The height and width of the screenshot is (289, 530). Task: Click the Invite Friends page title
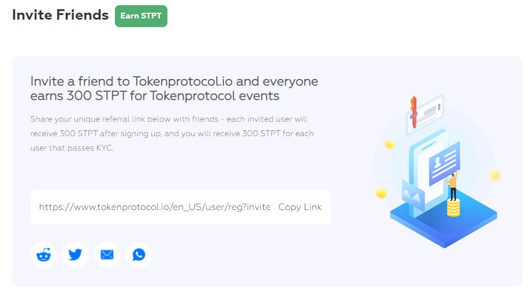tap(60, 15)
